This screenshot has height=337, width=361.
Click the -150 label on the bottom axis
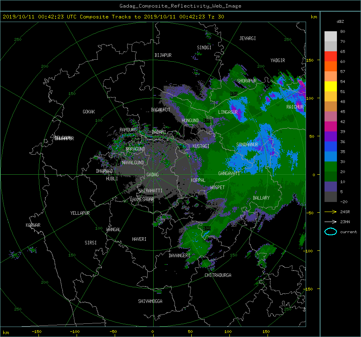pyautogui.click(x=37, y=332)
